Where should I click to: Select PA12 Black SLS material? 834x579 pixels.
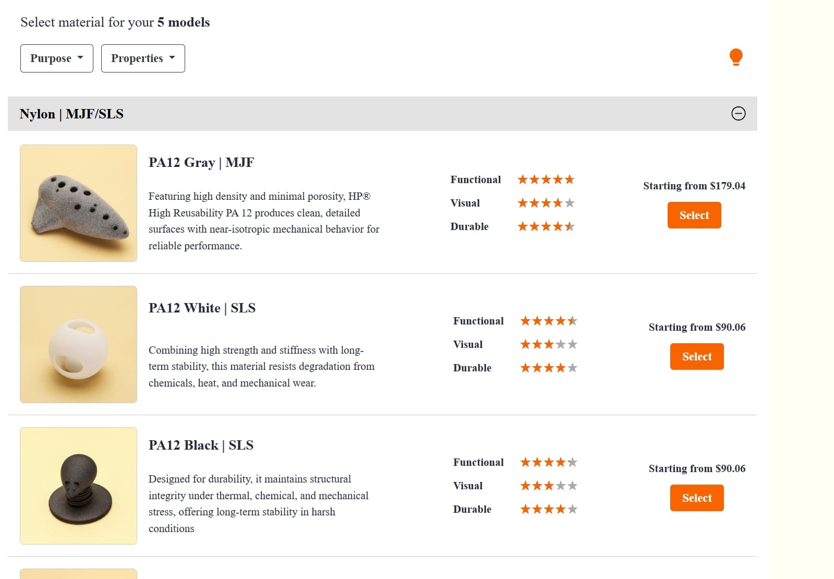696,498
